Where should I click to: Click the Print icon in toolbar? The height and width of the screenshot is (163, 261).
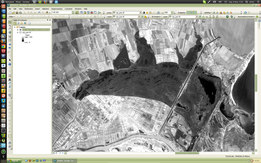(20, 12)
